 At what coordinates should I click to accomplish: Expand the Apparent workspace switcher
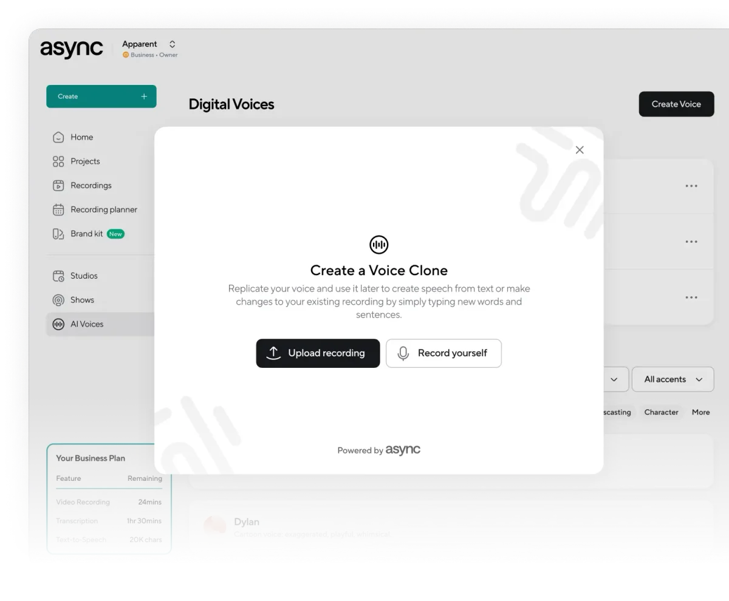172,44
